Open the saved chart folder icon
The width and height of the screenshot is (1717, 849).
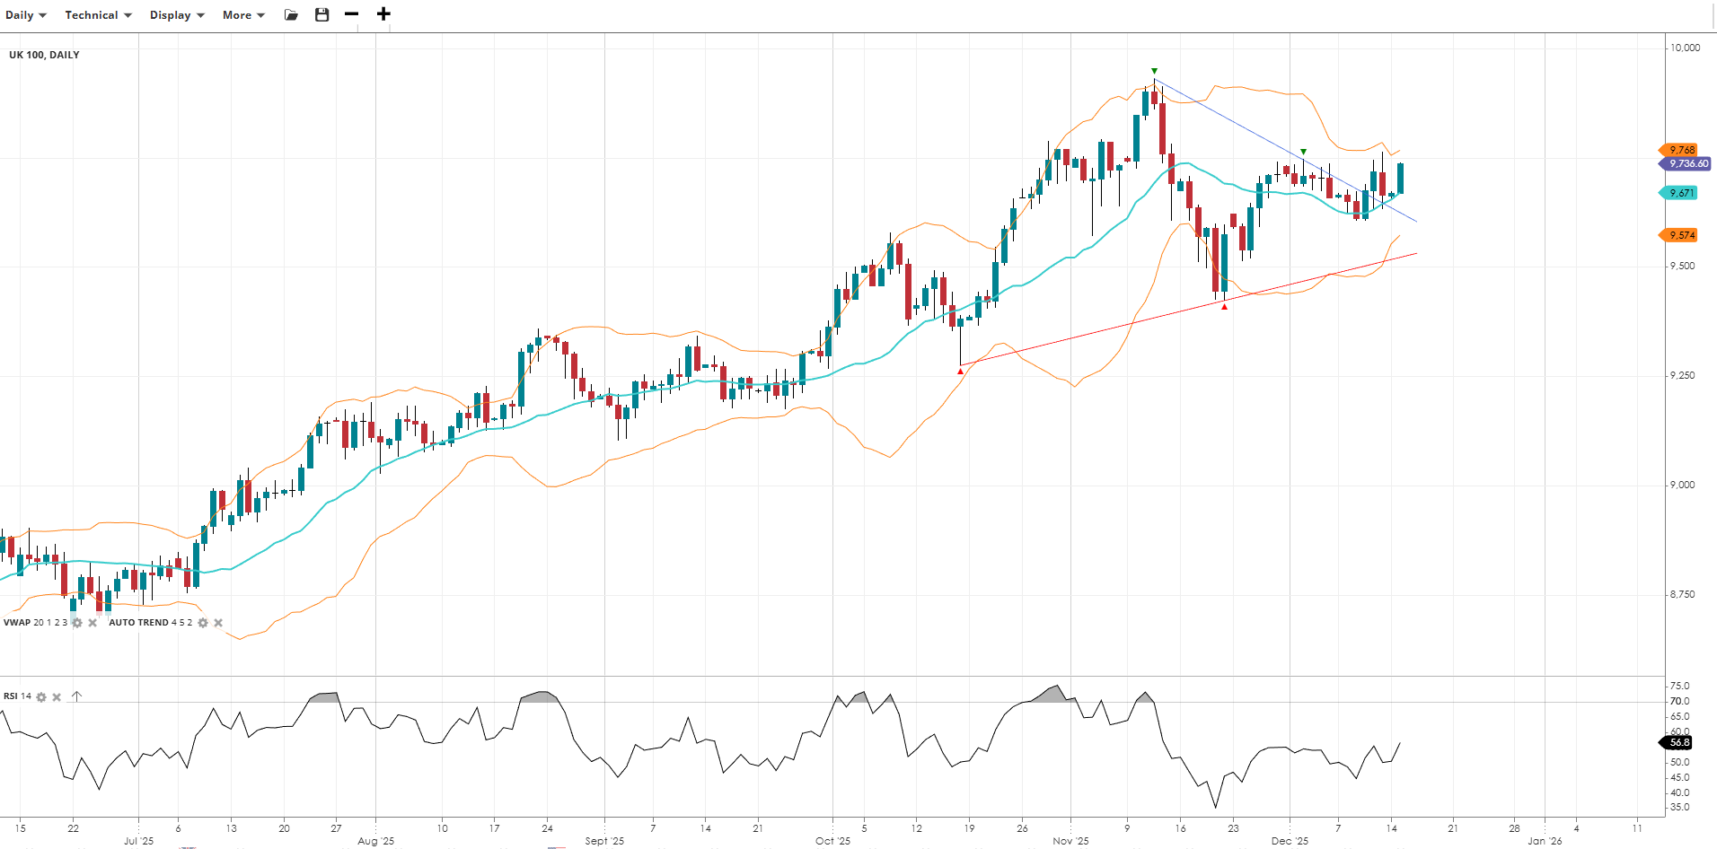(x=291, y=14)
